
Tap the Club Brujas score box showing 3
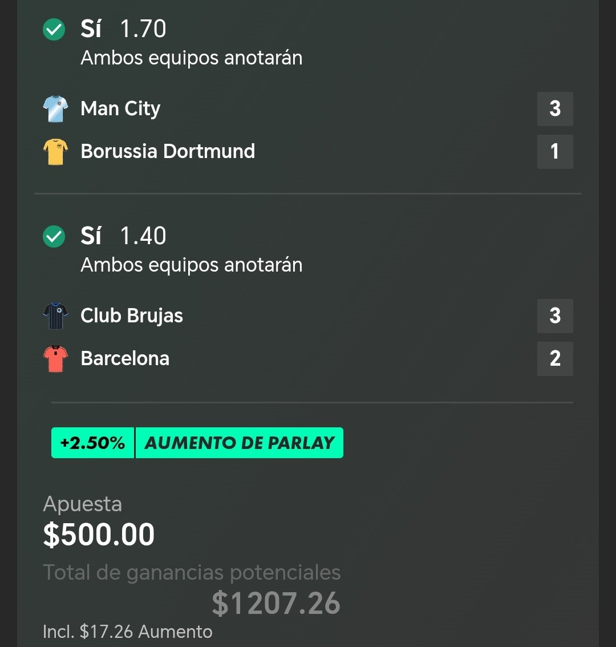point(555,316)
